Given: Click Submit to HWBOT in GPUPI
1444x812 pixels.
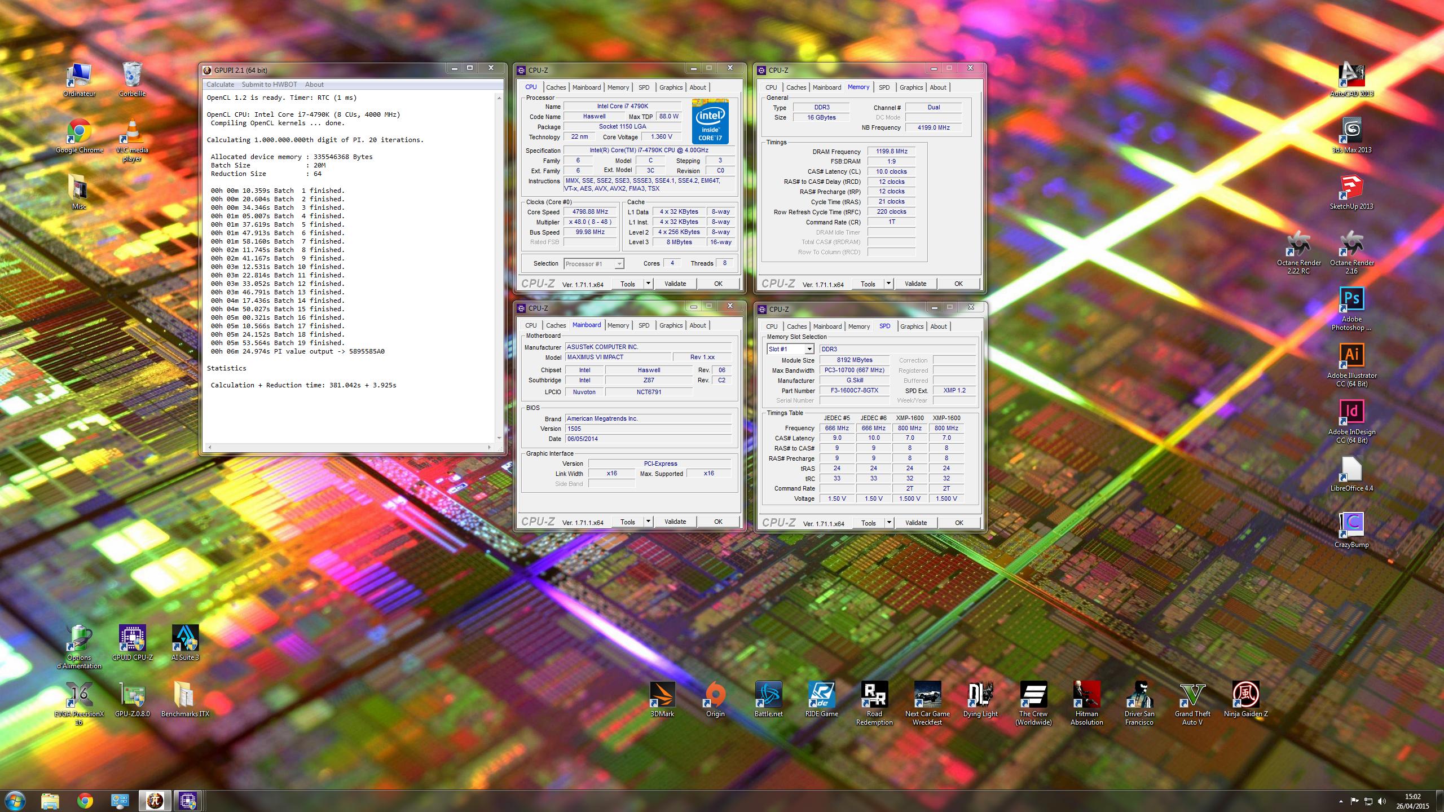Looking at the screenshot, I should 269,85.
